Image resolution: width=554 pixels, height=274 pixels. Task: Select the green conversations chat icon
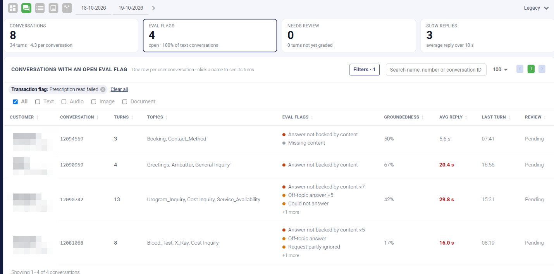tap(26, 8)
